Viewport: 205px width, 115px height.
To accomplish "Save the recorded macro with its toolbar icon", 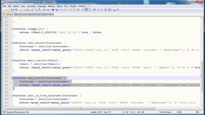I will (x=109, y=10).
